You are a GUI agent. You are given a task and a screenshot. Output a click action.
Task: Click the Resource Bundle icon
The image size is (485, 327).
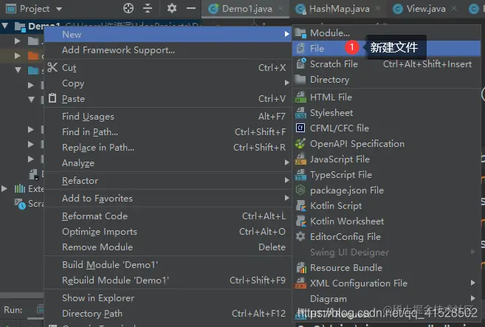(301, 268)
